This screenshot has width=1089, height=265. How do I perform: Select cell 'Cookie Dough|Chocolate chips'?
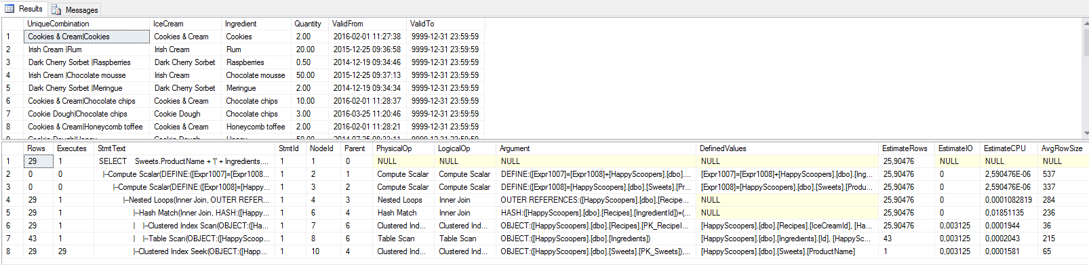point(87,114)
